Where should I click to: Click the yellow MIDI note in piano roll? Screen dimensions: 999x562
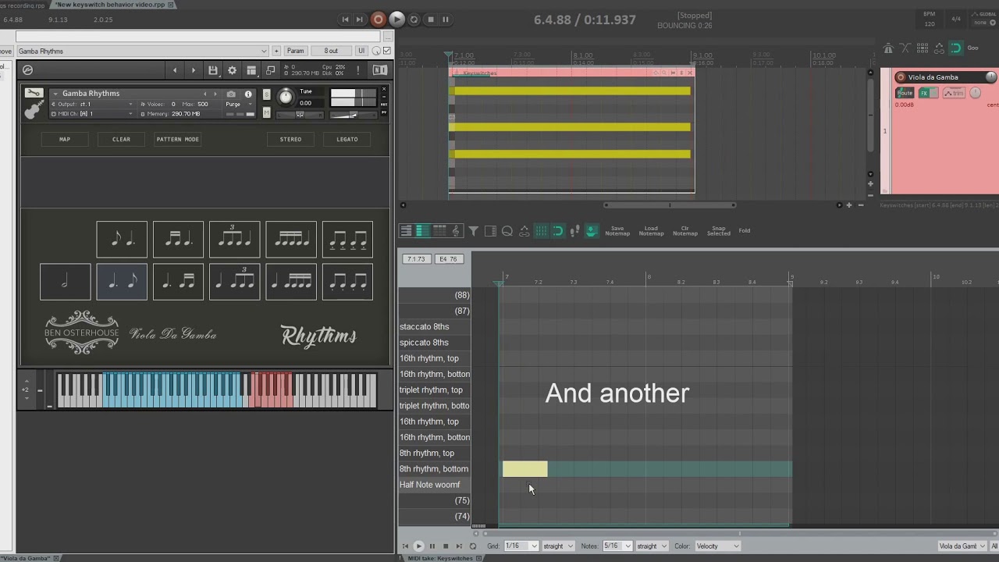click(524, 469)
